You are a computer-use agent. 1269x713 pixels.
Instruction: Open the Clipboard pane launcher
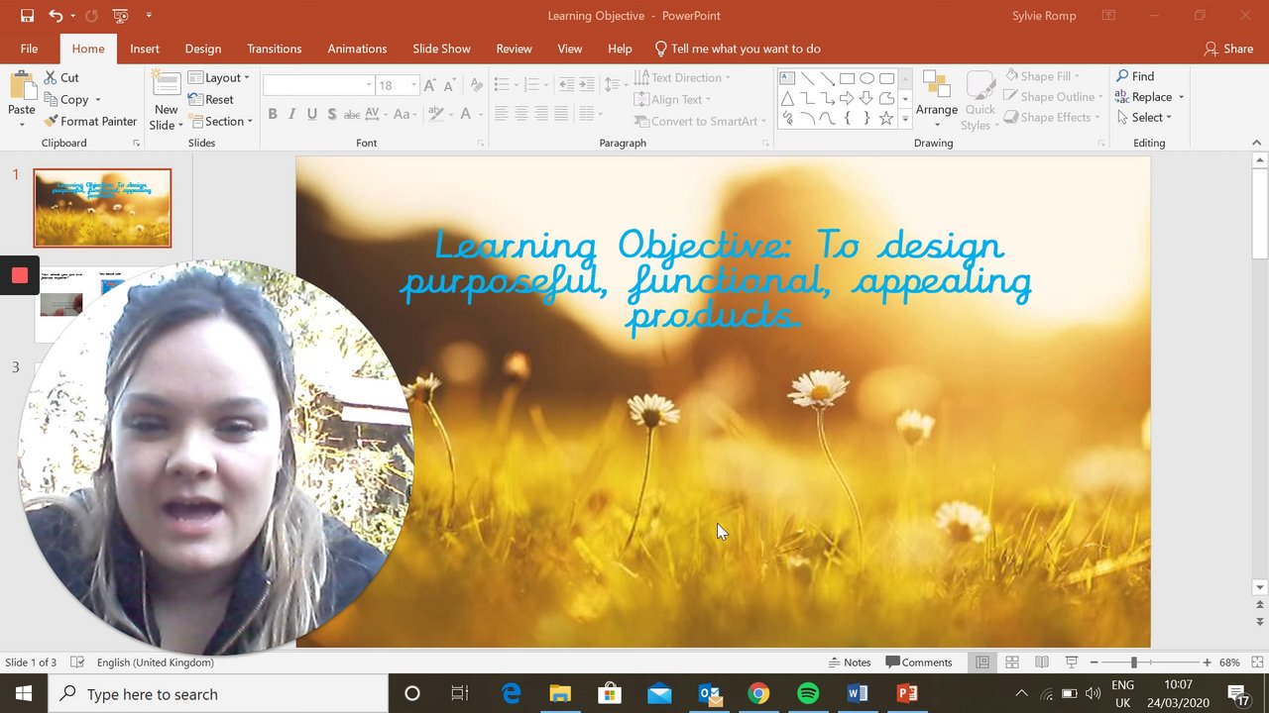(137, 144)
